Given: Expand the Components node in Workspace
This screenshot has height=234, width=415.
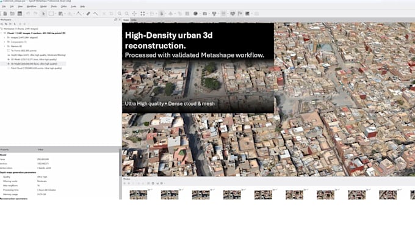Looking at the screenshot, I should (4, 42).
